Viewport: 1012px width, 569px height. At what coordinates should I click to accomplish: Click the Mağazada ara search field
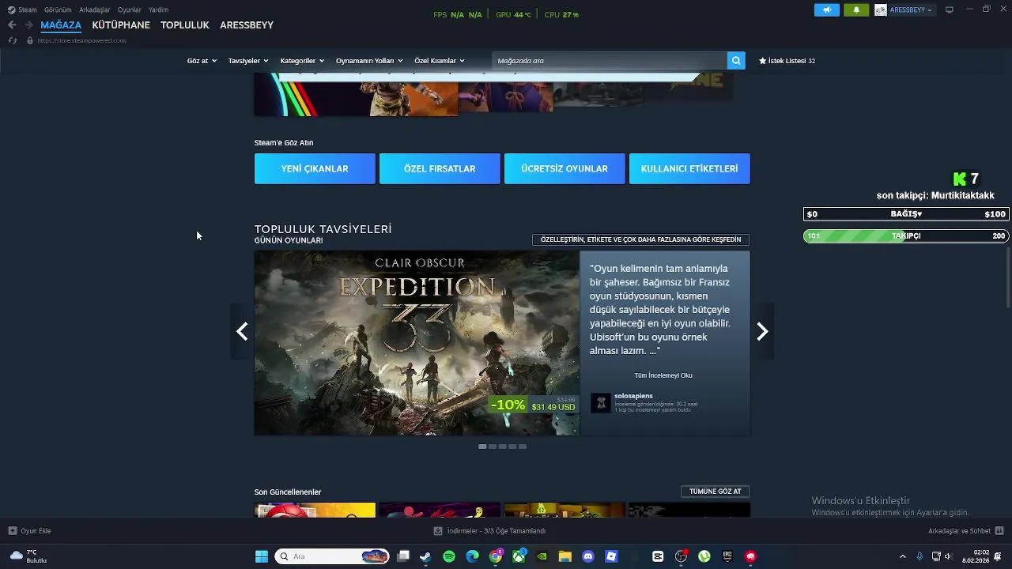pos(610,61)
